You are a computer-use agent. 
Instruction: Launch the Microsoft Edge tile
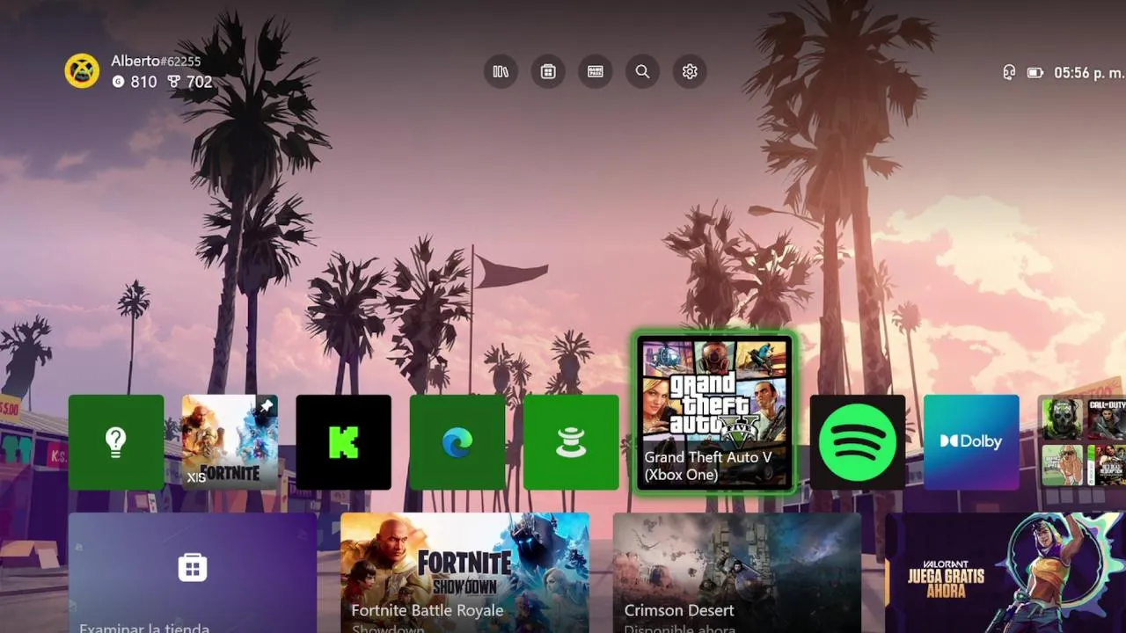click(x=457, y=442)
